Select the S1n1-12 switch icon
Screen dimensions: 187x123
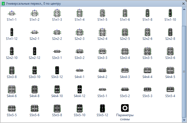(x=12, y=32)
